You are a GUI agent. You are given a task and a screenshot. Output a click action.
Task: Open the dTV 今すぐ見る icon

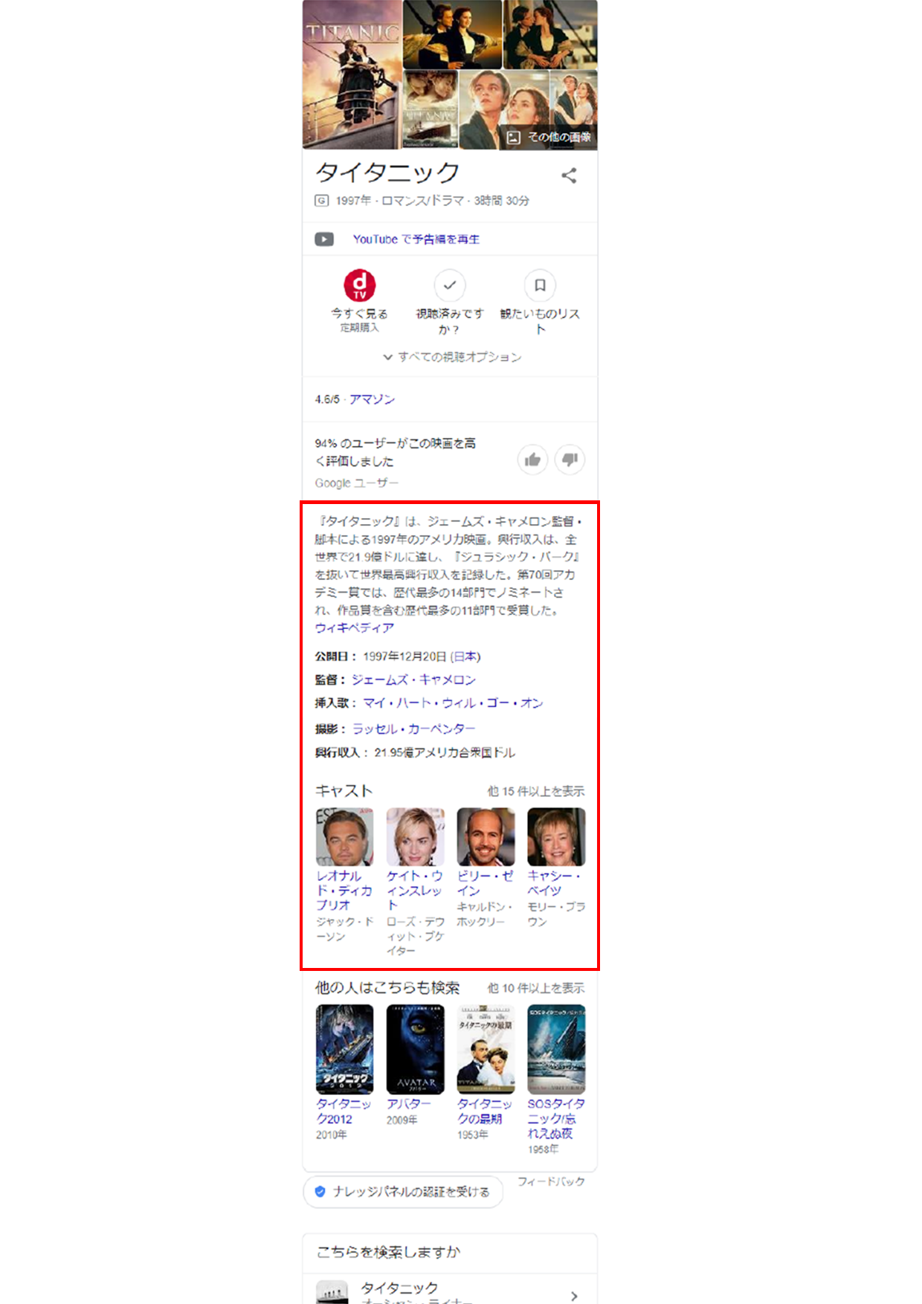(x=360, y=285)
